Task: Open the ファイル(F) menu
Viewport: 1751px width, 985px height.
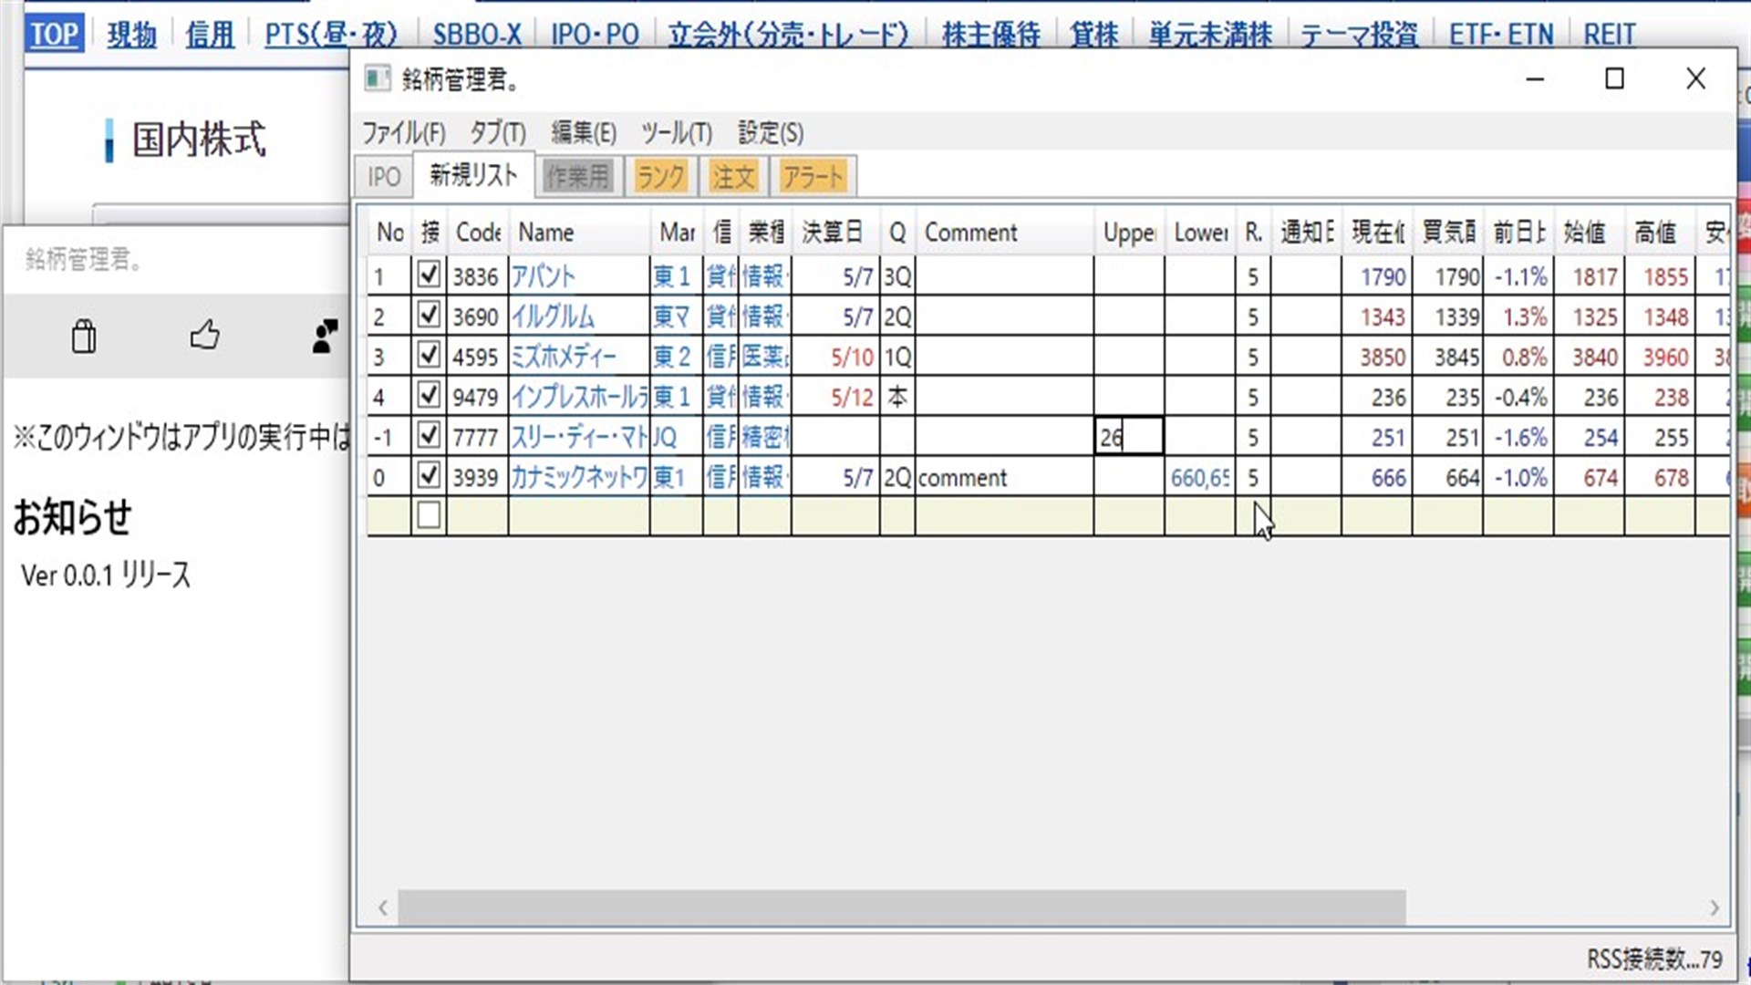Action: (403, 133)
